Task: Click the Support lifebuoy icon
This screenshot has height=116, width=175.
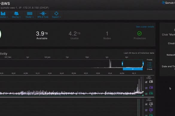Action: click(x=56, y=13)
